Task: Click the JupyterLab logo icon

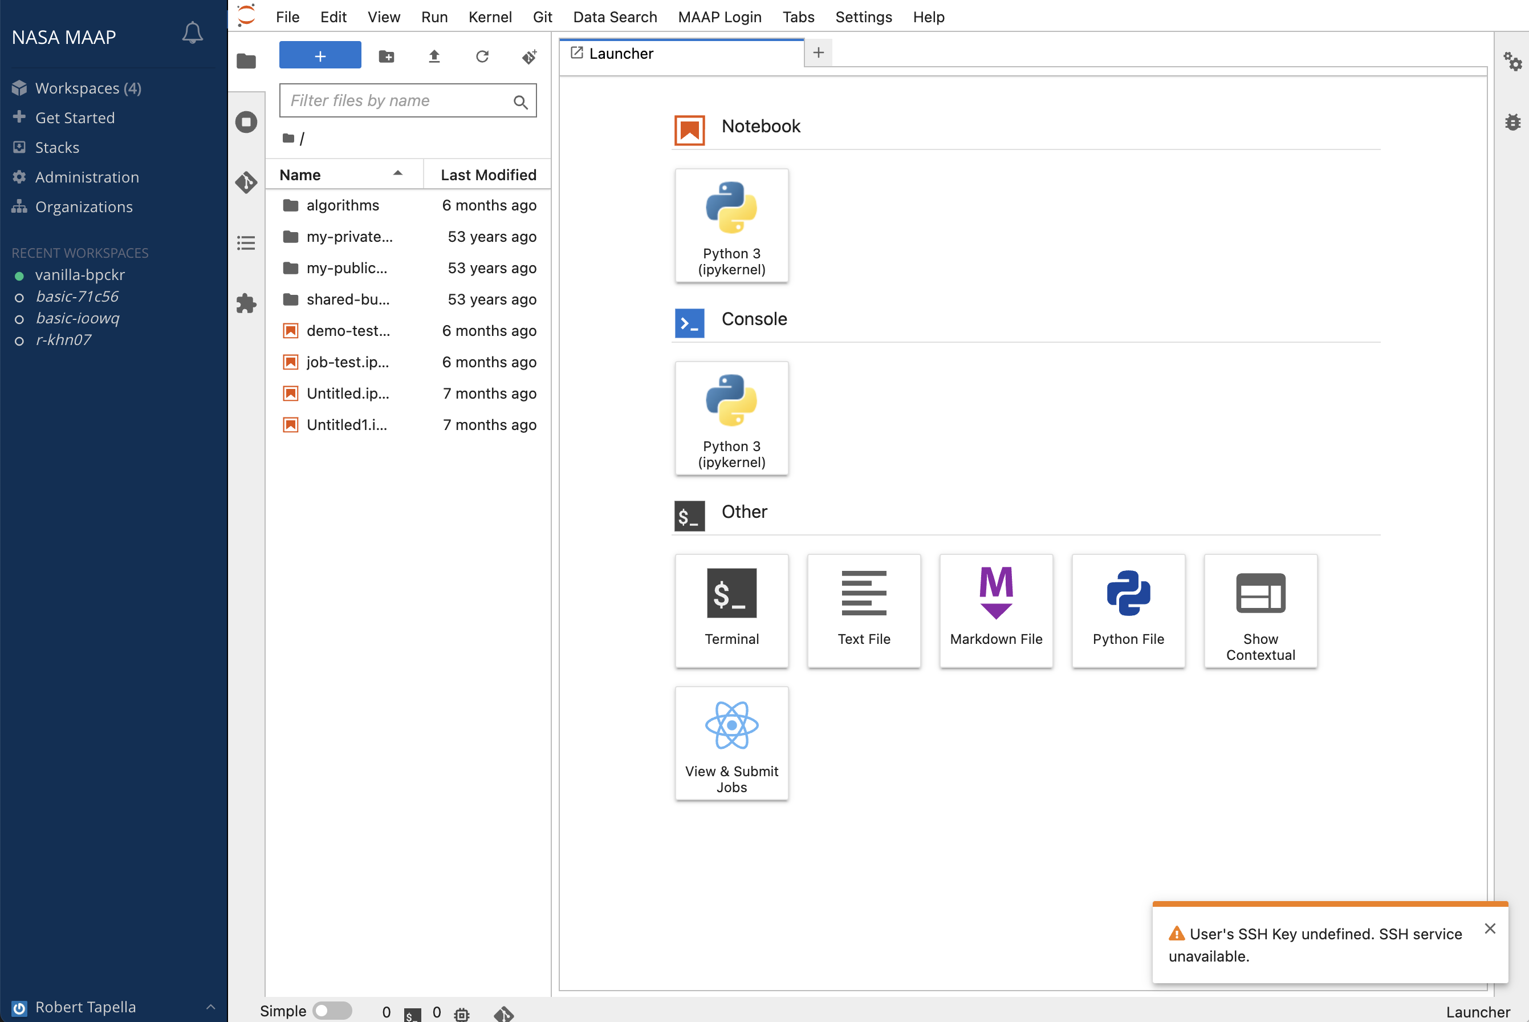Action: click(246, 15)
